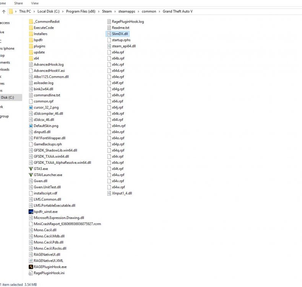Screen dimensions: 302x287
Task: Click the Grand Theft Auto V breadcrumb
Action: [178, 11]
